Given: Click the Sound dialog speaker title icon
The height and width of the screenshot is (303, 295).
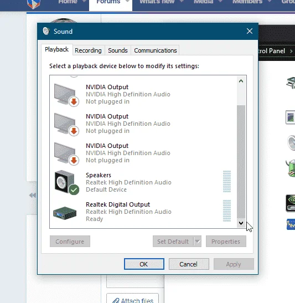Looking at the screenshot, I should click(46, 31).
